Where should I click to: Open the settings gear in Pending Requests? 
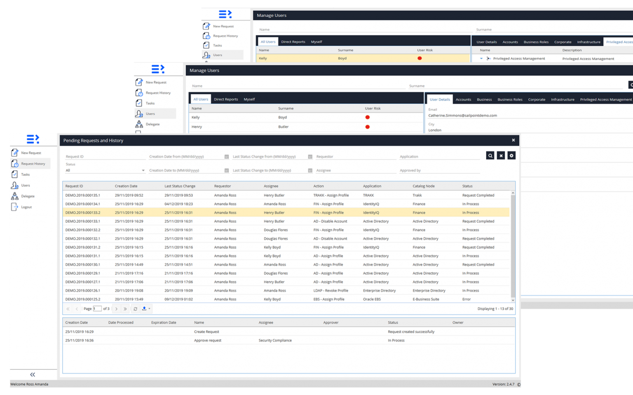point(511,155)
